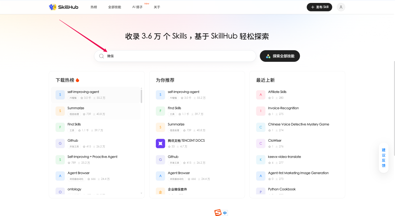Open Agent-first Marketing Image Generation title

(298, 173)
